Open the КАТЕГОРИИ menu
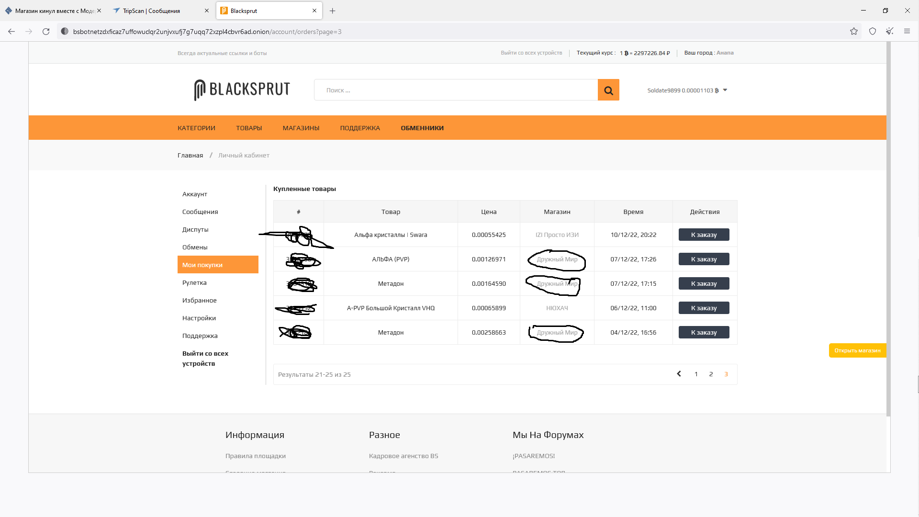The width and height of the screenshot is (919, 517). 196,128
